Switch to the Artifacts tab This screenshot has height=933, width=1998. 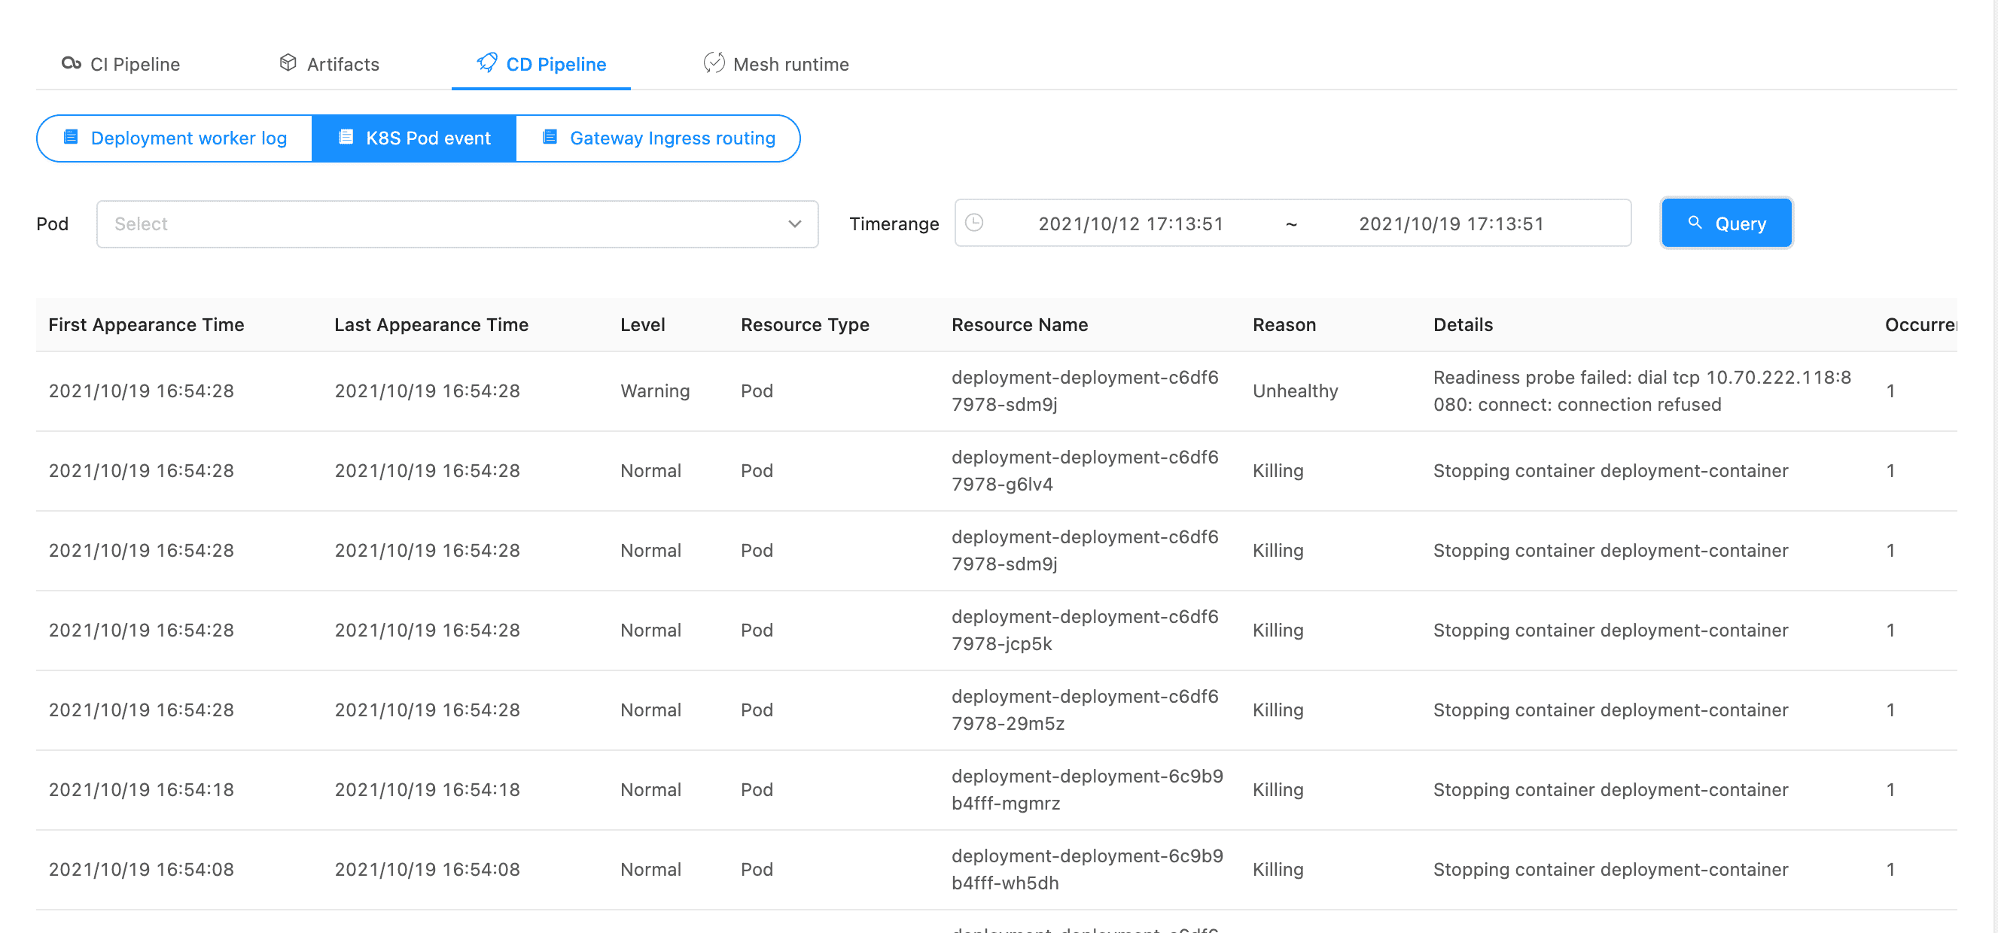[x=329, y=64]
